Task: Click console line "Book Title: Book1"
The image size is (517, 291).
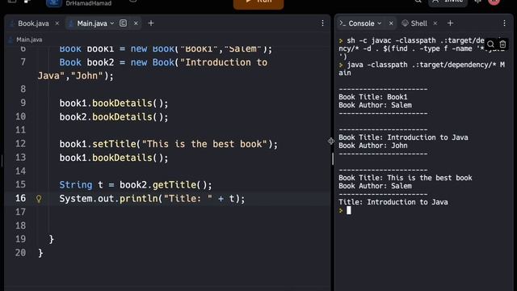Action: tap(373, 97)
